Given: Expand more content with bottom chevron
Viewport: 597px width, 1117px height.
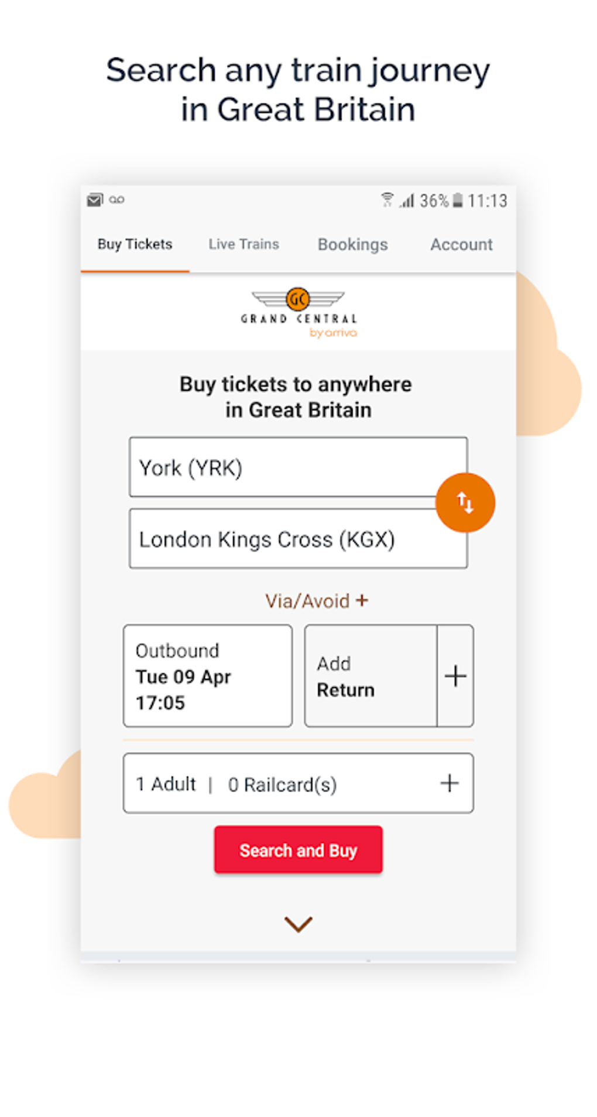Looking at the screenshot, I should (x=298, y=924).
